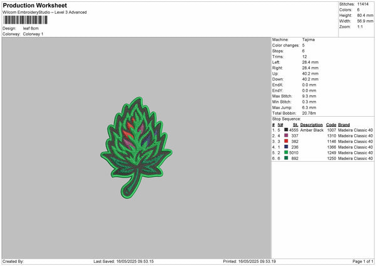The height and width of the screenshot is (266, 376).
Task: Click the barcode under the worksheet title
Action: [26, 20]
